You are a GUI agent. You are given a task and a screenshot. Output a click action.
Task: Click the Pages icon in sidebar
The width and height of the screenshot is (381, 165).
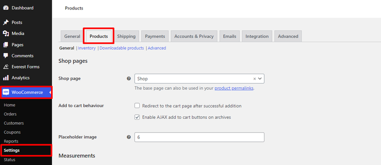(x=6, y=45)
